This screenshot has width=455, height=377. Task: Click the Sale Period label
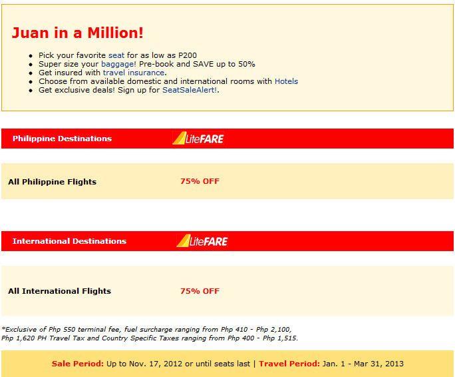point(77,364)
